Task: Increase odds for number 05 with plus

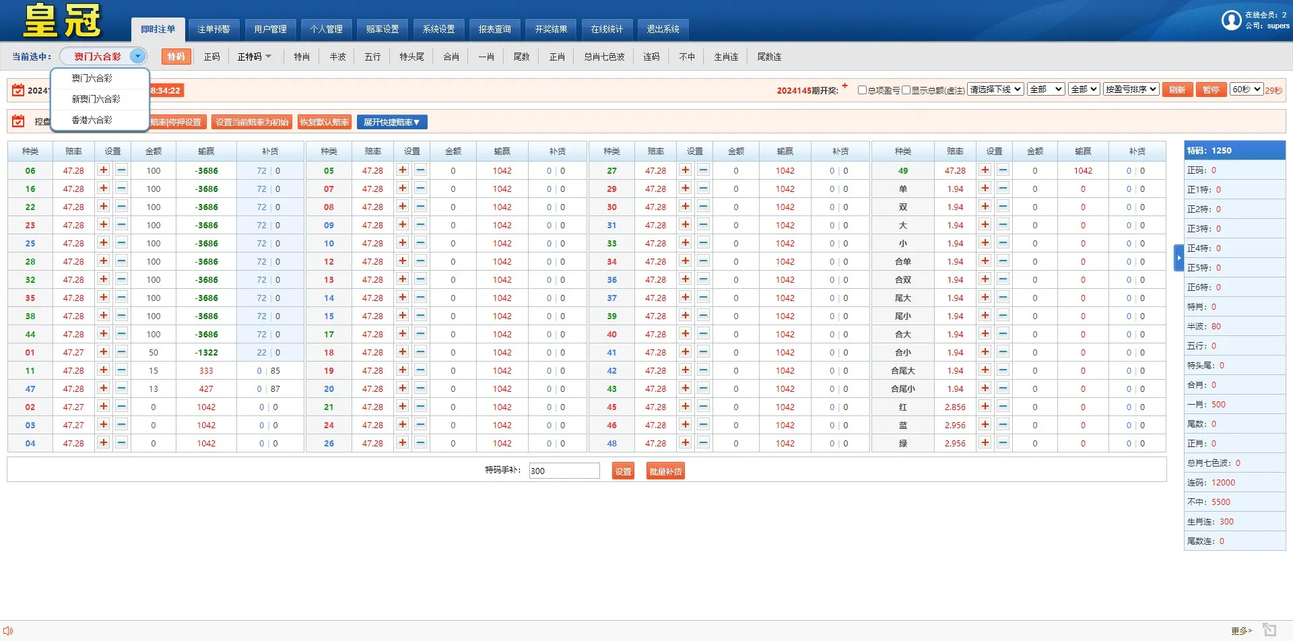Action: [x=403, y=170]
